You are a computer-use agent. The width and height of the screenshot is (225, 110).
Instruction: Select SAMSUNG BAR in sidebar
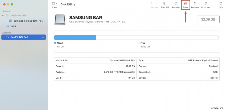tap(24, 37)
